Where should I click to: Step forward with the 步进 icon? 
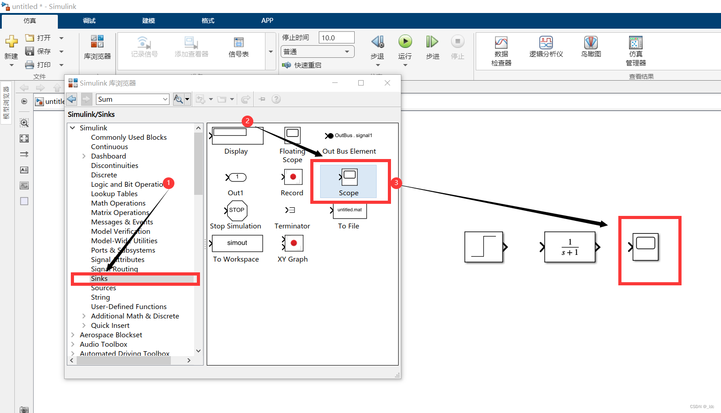[432, 42]
